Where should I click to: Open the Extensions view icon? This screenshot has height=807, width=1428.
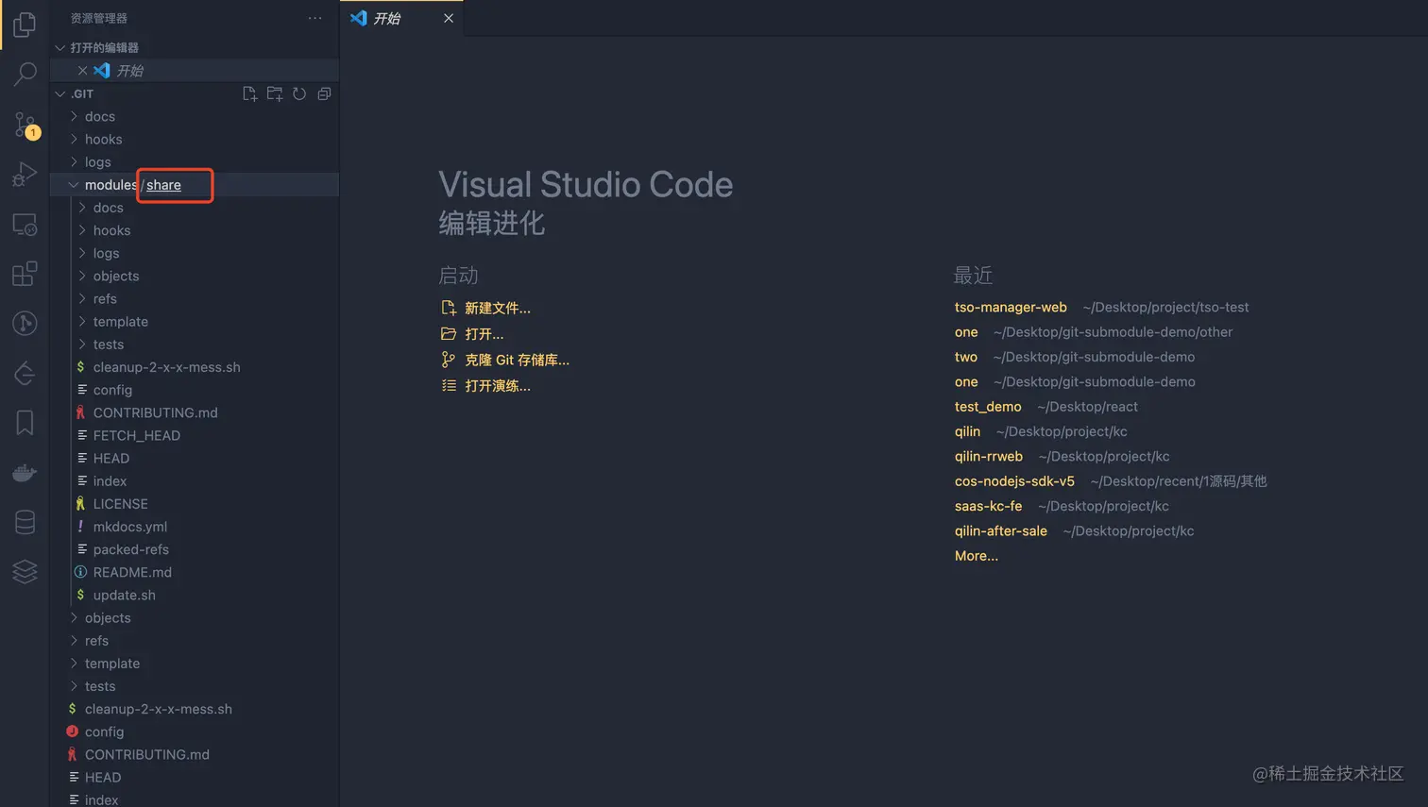pos(25,274)
